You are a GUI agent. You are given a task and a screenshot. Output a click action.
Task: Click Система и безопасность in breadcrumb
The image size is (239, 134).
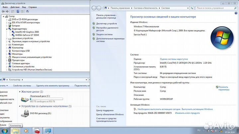pos(145,8)
